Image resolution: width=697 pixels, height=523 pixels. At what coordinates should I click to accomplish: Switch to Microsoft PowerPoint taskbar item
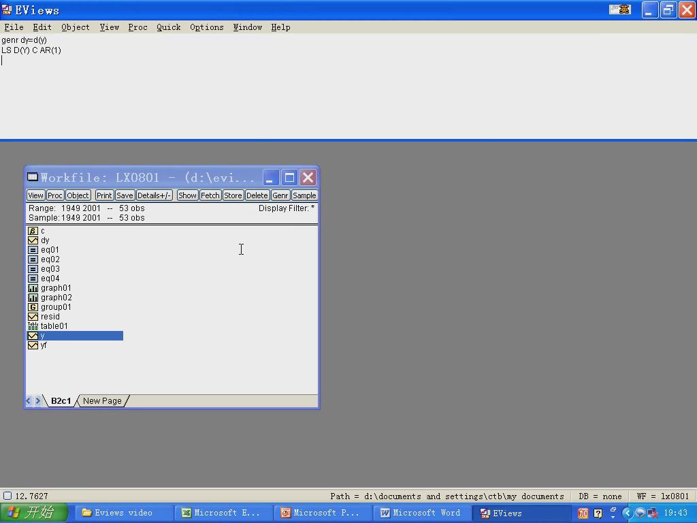(322, 513)
